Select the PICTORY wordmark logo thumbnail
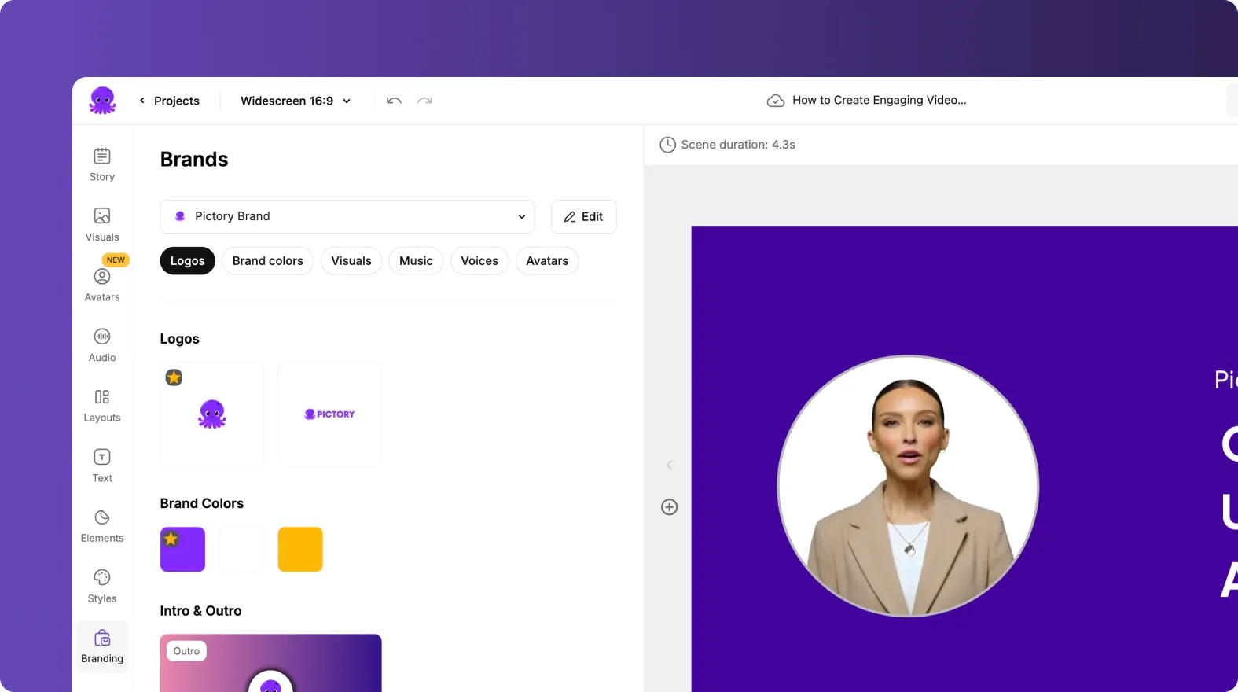 coord(330,414)
